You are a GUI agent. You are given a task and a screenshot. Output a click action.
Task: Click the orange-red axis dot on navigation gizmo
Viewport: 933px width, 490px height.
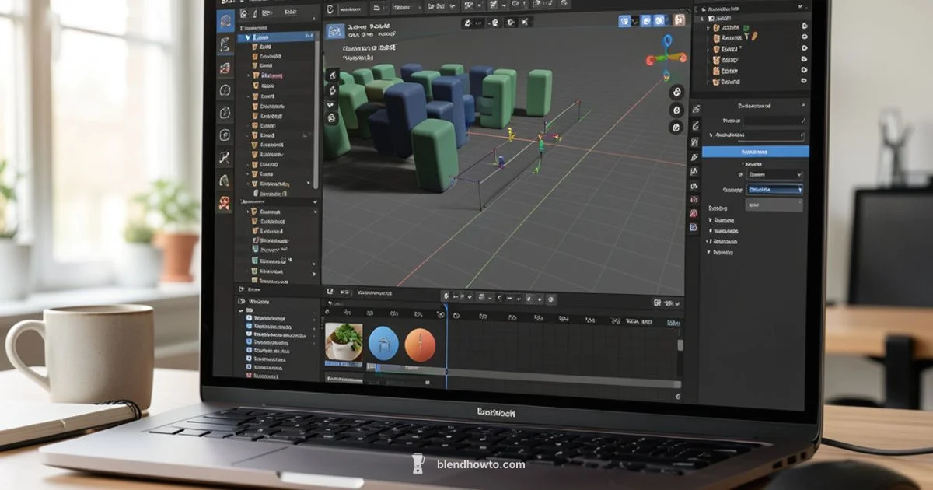(x=682, y=57)
